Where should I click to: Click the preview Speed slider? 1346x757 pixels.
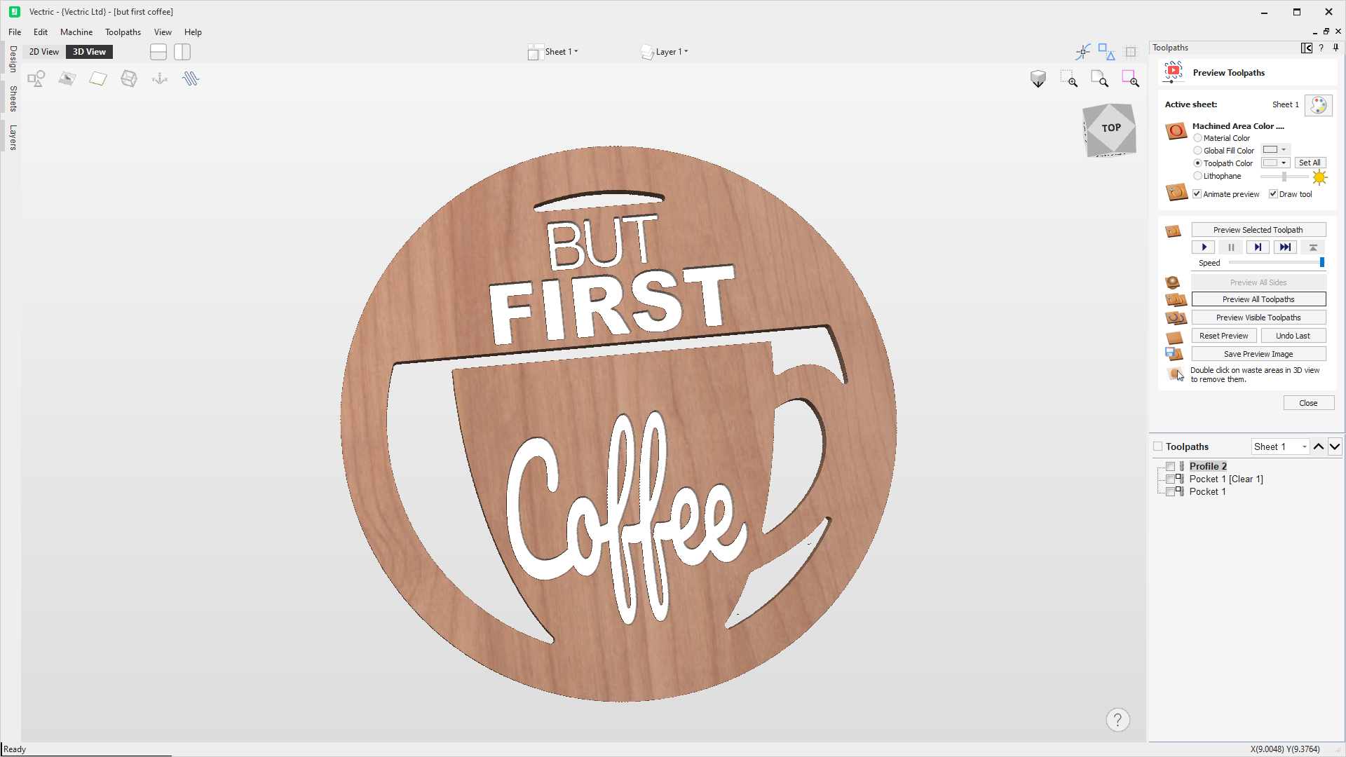click(x=1274, y=263)
